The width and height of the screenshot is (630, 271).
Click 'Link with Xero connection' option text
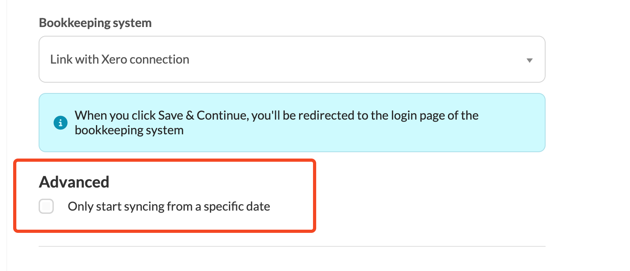click(x=119, y=59)
